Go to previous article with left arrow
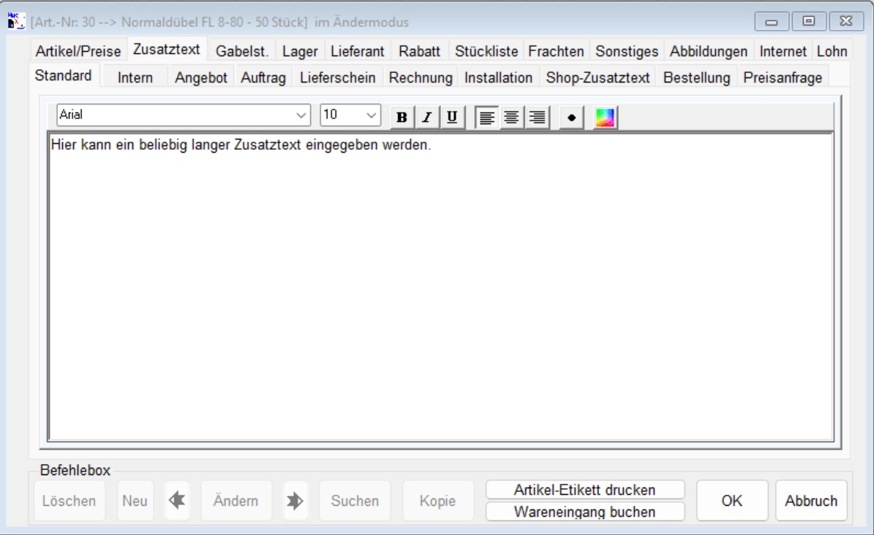This screenshot has height=535, width=874. [177, 501]
